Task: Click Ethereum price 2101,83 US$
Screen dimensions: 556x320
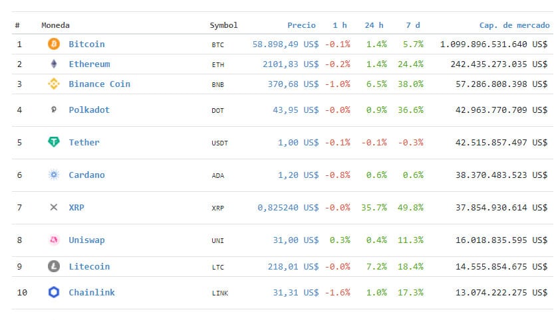Action: 291,64
